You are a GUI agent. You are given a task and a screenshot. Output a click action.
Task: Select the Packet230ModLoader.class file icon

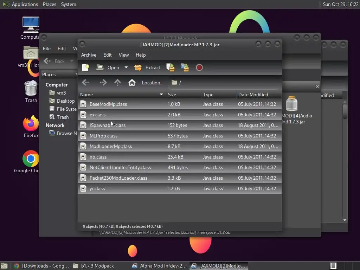click(x=83, y=178)
